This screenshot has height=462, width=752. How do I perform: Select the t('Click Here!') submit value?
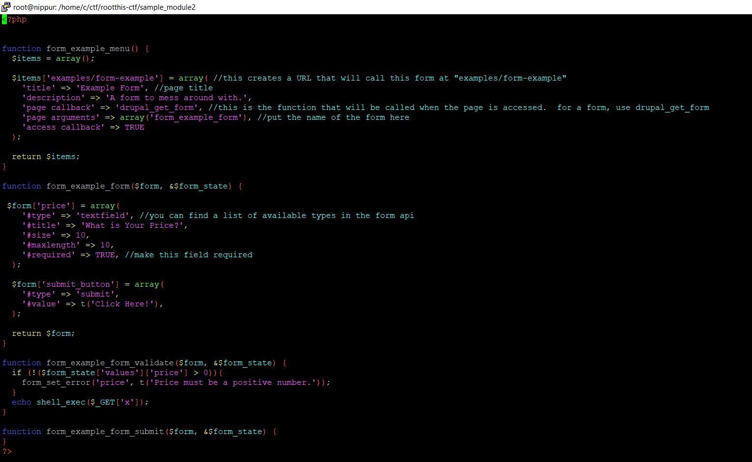[120, 303]
